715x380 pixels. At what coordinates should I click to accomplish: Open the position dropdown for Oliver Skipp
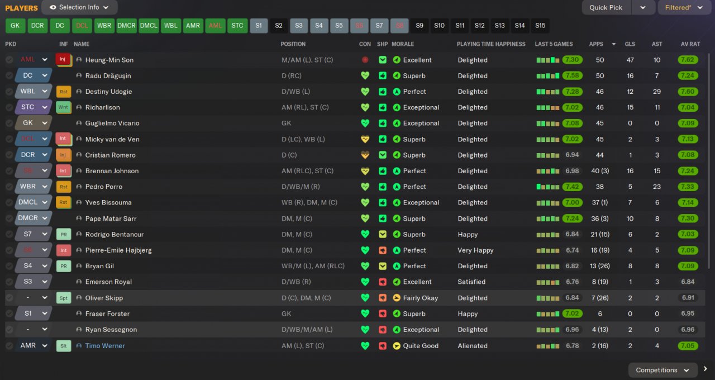pos(34,298)
